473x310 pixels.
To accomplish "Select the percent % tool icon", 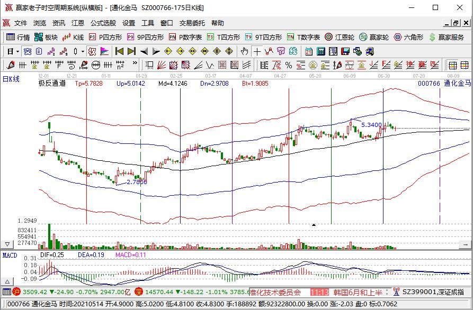I will pos(289,65).
